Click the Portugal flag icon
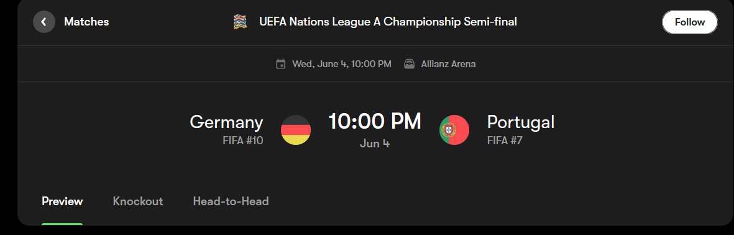 (454, 130)
